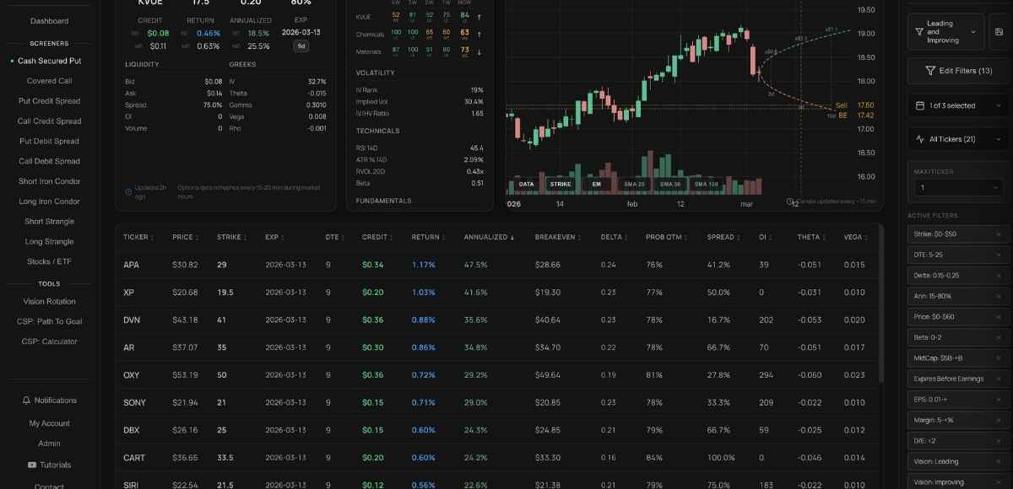Remove the 'Strike: $0-$50' filter via its X
The height and width of the screenshot is (489, 1013).
[x=998, y=234]
